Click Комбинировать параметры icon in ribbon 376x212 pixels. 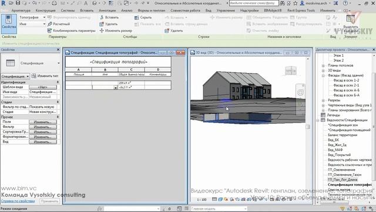pyautogui.click(x=49, y=31)
